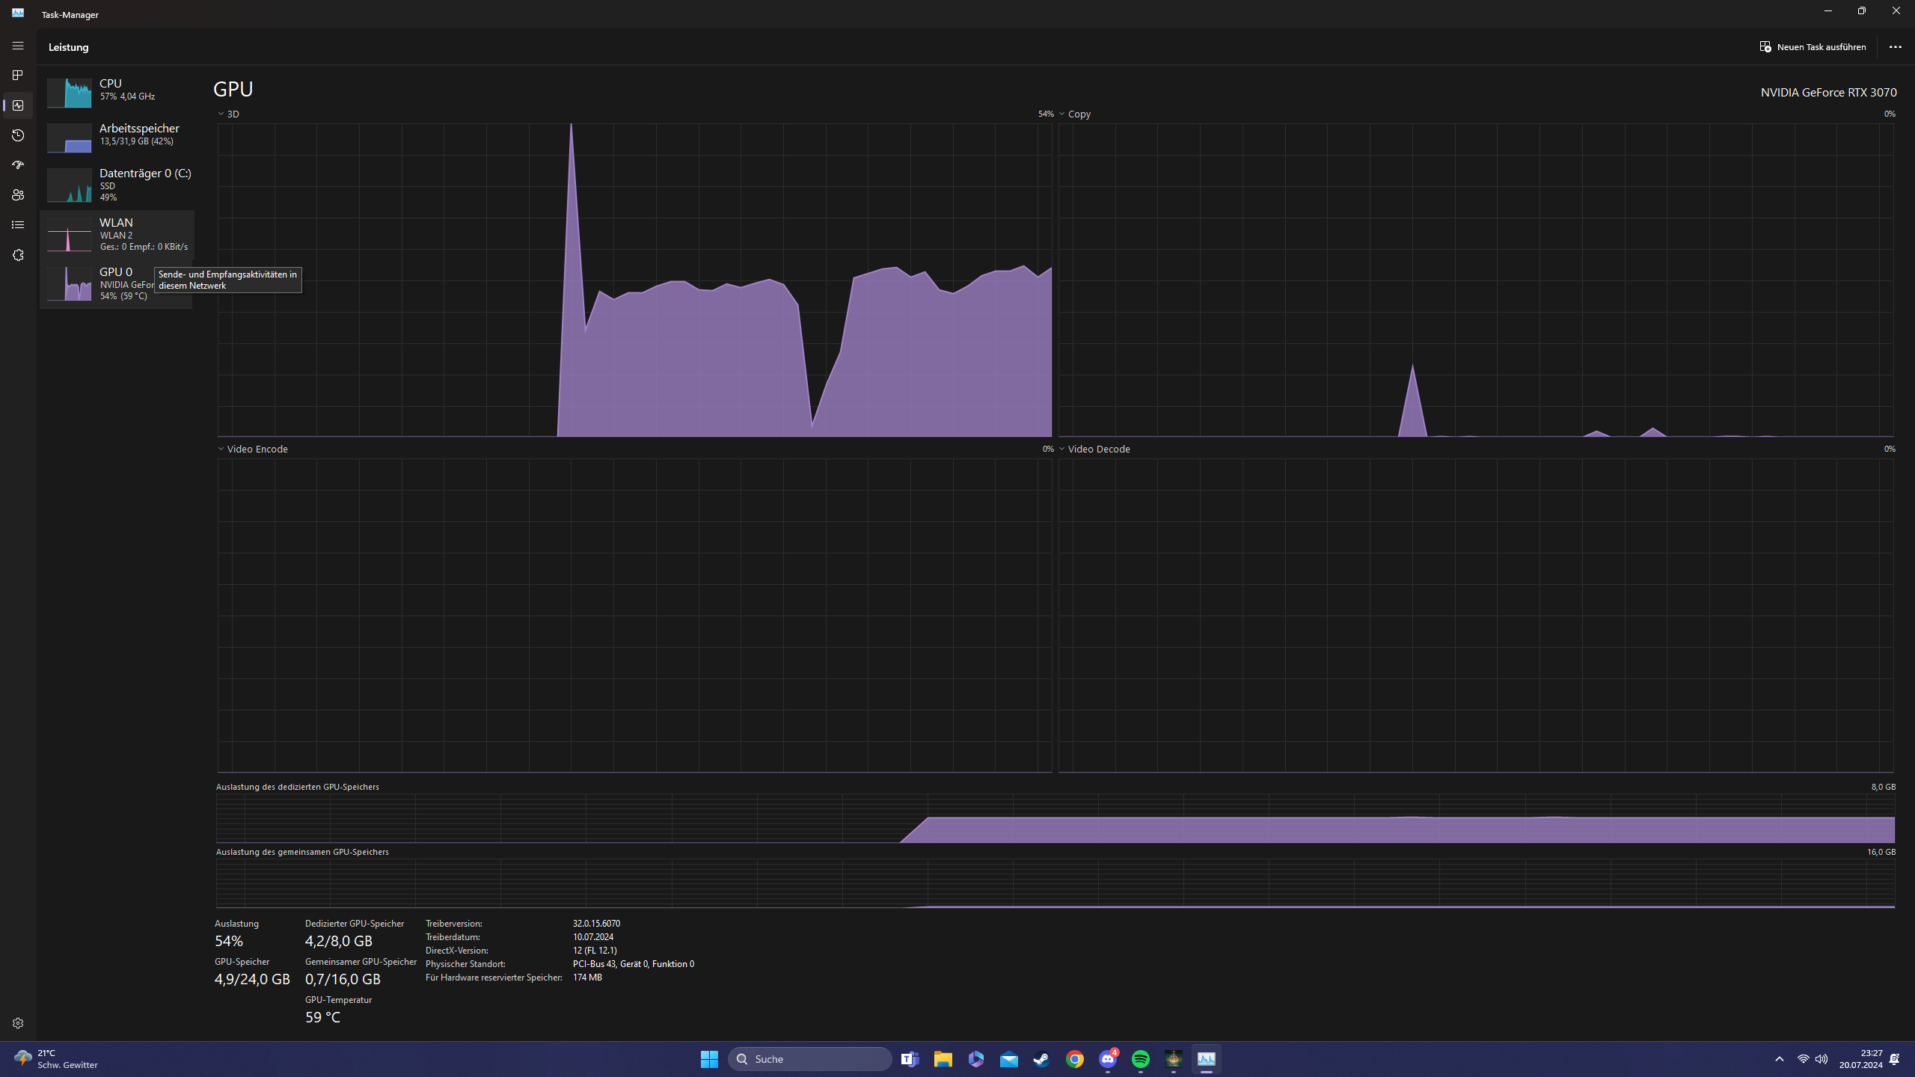This screenshot has height=1077, width=1915.
Task: Click the Suche taskbar search field
Action: 810,1059
